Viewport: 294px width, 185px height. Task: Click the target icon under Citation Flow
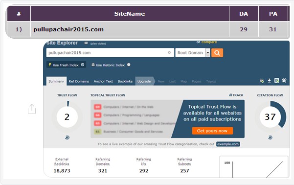[x=270, y=138]
